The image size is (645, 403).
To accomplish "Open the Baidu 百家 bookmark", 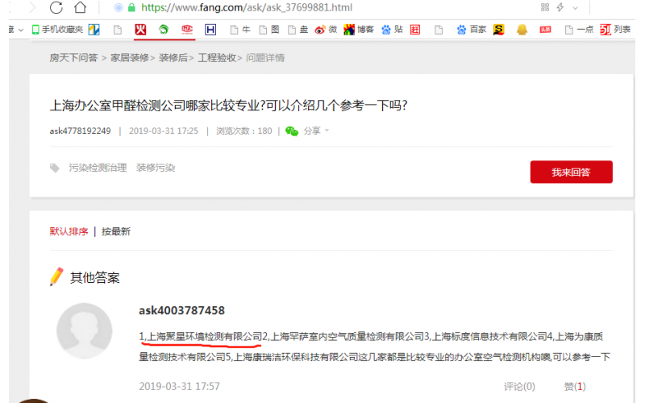I will coord(472,30).
